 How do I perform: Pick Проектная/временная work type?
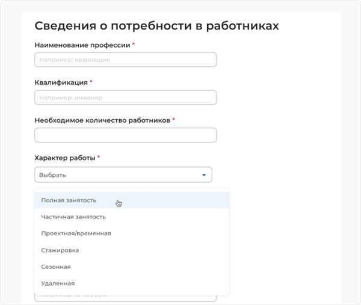[x=131, y=233]
